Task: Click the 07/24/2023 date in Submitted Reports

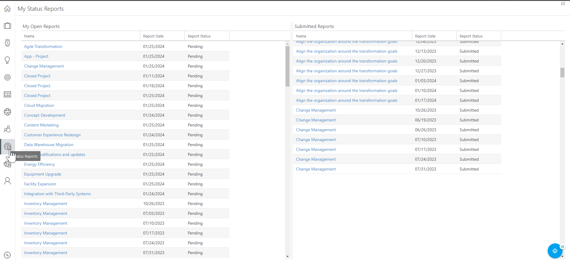Action: (425, 159)
